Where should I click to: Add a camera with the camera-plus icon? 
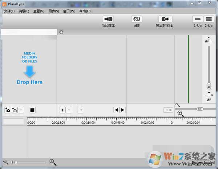(x=8, y=110)
